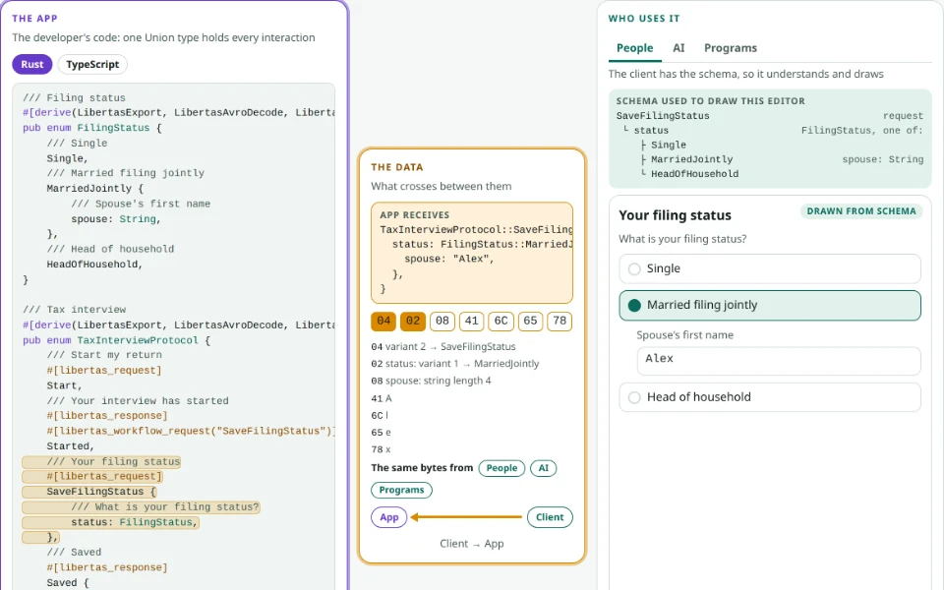
Task: Click the AI pill in The Data card
Action: 544,468
